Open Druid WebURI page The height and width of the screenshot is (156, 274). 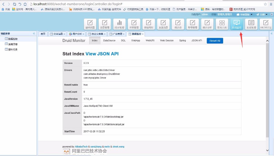tap(150, 40)
